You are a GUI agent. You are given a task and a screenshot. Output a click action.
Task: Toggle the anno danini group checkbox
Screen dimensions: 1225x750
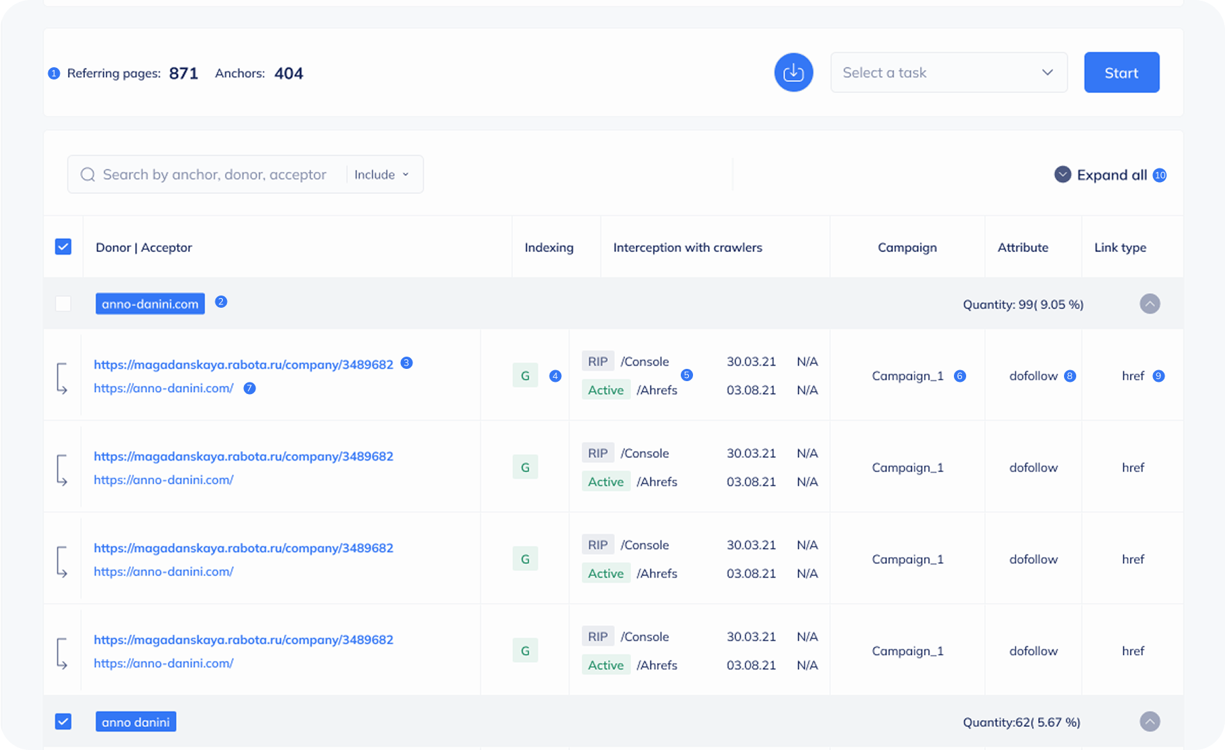click(x=63, y=721)
